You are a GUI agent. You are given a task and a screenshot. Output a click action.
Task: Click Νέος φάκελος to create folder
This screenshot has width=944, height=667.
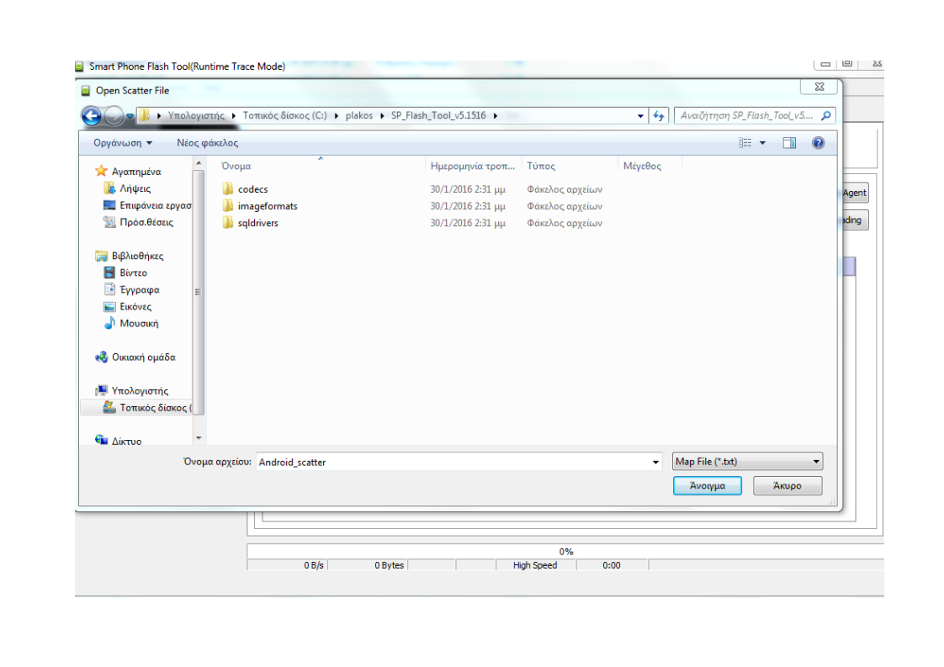[x=207, y=143]
